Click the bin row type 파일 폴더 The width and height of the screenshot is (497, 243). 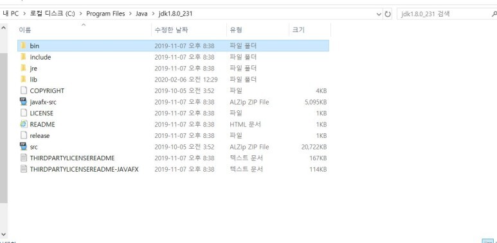[243, 46]
